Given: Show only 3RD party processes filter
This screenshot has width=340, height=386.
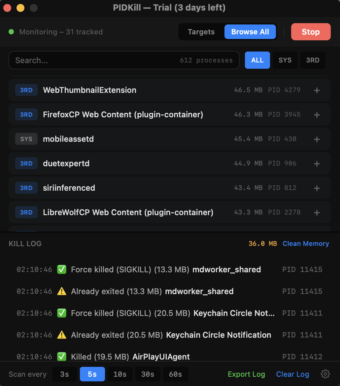Looking at the screenshot, I should pyautogui.click(x=313, y=60).
